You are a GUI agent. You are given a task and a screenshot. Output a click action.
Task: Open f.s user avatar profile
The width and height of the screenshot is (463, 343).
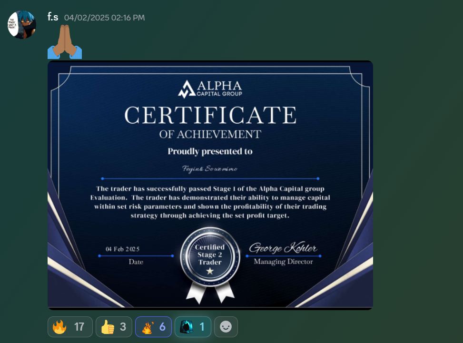21,25
